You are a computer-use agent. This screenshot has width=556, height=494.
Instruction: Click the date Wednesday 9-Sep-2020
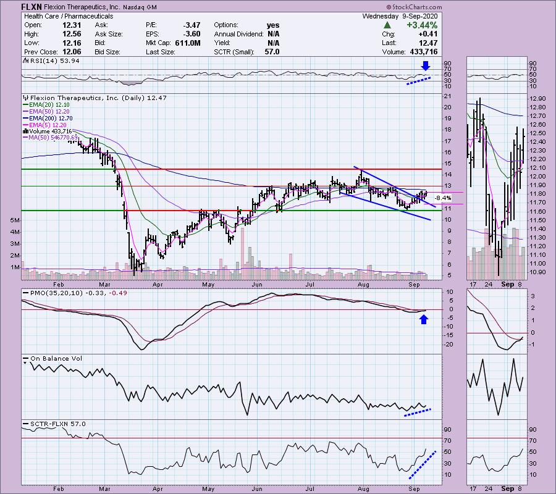[x=400, y=16]
